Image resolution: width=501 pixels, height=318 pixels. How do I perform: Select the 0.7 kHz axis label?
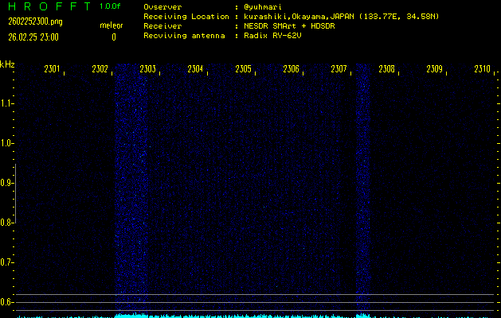[x=6, y=262]
